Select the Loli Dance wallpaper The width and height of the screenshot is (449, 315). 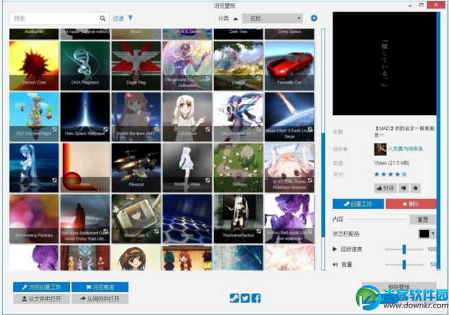(187, 116)
